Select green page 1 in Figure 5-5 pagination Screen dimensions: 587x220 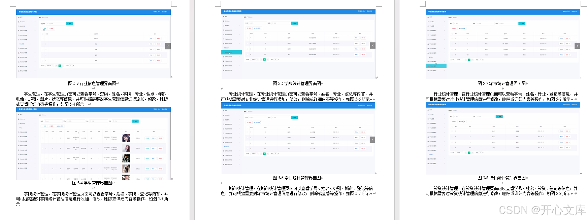[264, 60]
